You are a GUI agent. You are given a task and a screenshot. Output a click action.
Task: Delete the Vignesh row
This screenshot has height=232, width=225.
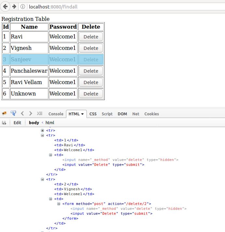pyautogui.click(x=91, y=48)
